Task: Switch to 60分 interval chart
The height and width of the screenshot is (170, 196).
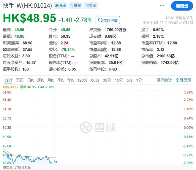Action: pos(95,80)
